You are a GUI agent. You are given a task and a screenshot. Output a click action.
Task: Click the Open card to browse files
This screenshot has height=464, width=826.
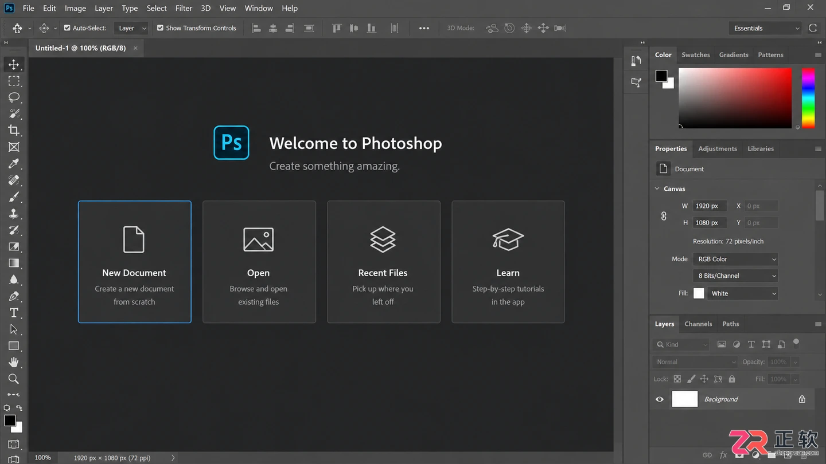pos(259,262)
